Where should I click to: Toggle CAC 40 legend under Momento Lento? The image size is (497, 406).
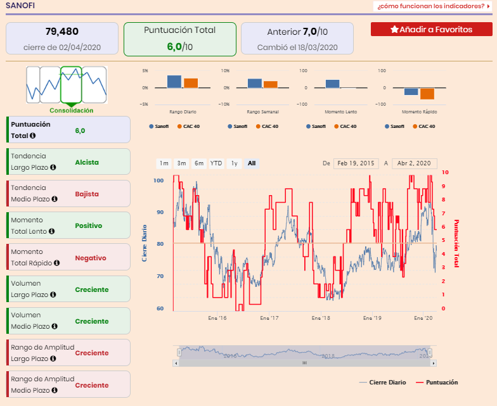(345, 127)
